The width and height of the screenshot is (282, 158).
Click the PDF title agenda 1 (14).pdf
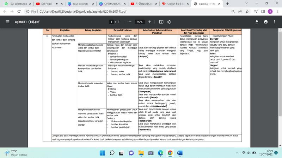(x=27, y=22)
